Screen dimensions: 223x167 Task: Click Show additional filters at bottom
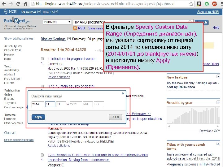[x=19, y=140]
